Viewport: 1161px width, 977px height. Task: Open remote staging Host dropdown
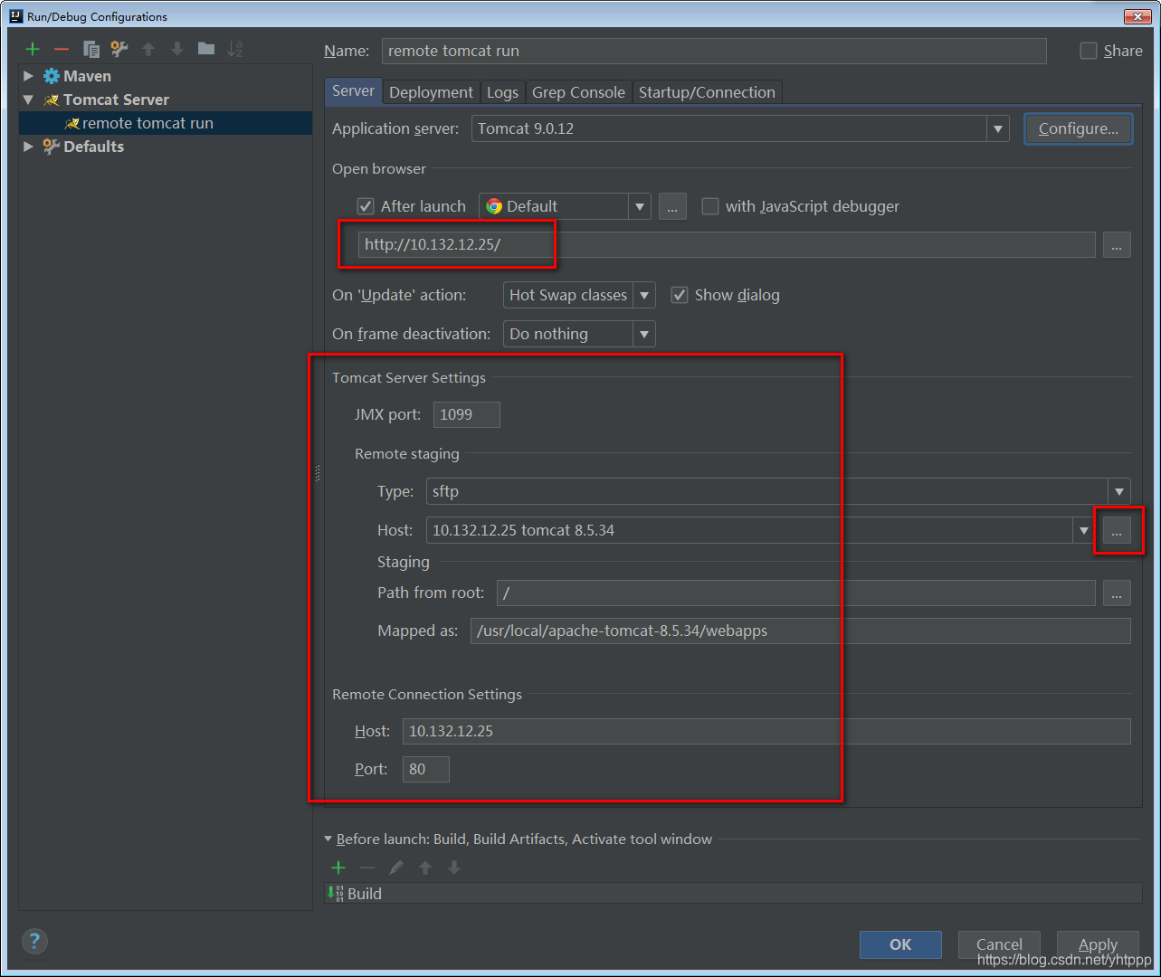point(1083,530)
